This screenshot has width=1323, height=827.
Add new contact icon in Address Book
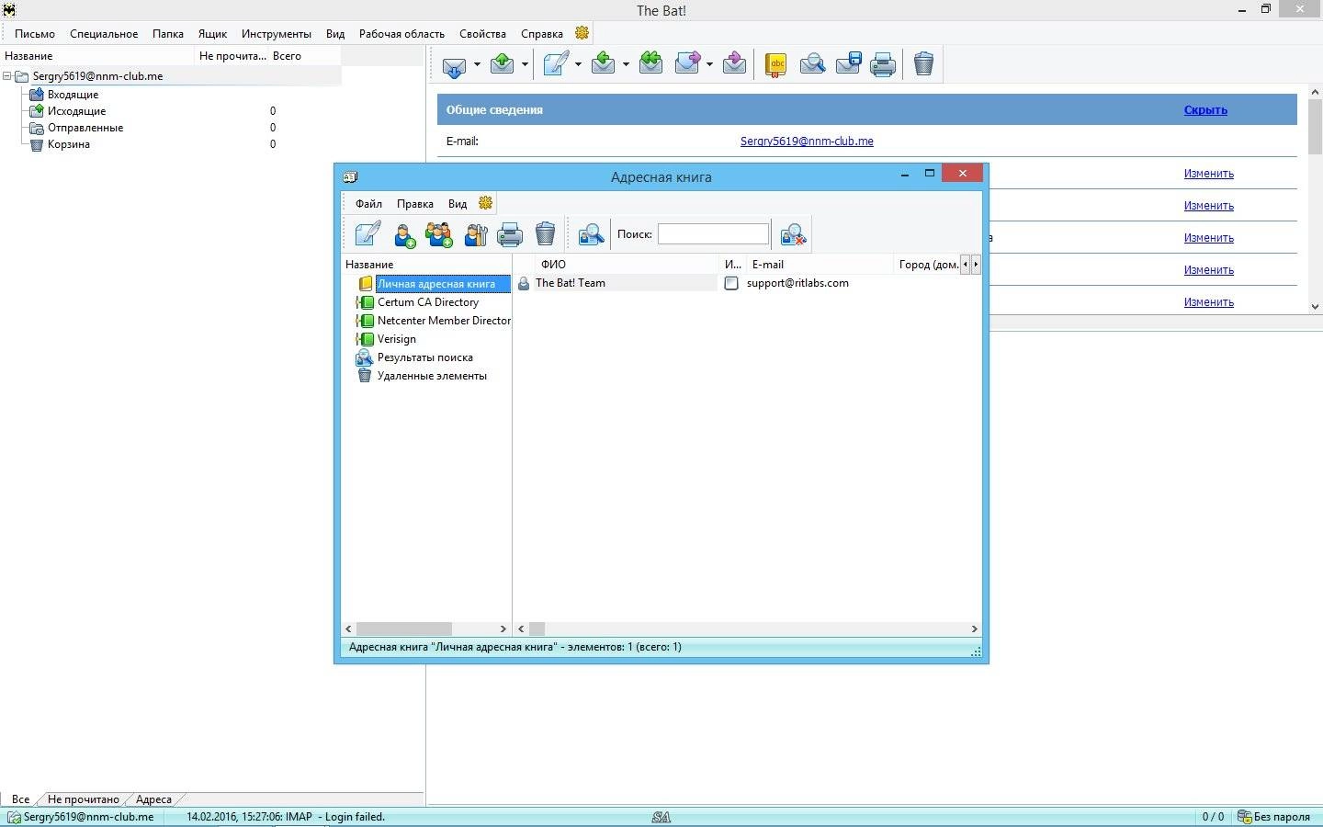[x=405, y=235]
